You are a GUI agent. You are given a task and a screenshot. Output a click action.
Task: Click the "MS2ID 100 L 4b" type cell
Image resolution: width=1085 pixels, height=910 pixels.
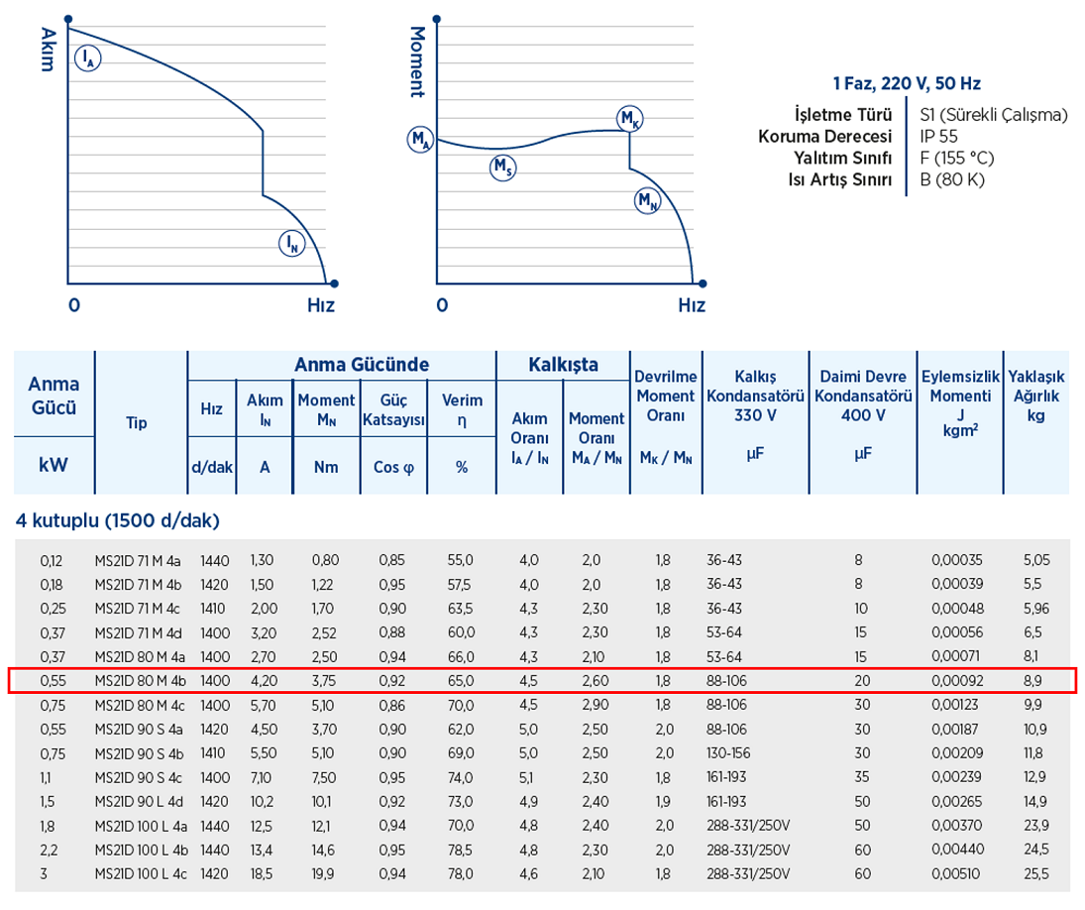(x=141, y=850)
